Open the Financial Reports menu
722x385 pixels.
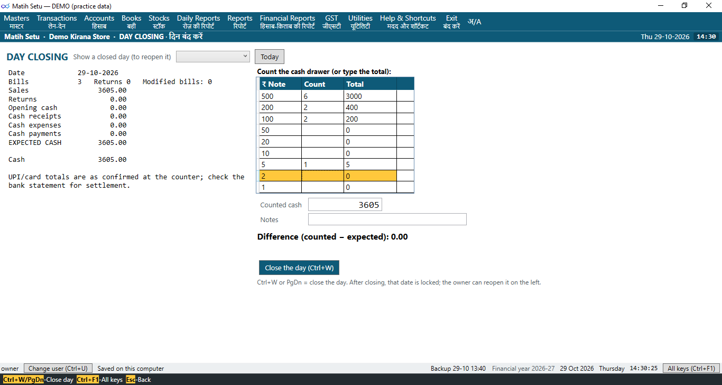tap(288, 22)
